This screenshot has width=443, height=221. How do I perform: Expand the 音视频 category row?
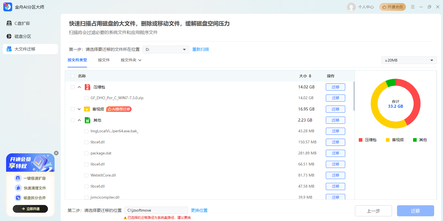coord(79,109)
